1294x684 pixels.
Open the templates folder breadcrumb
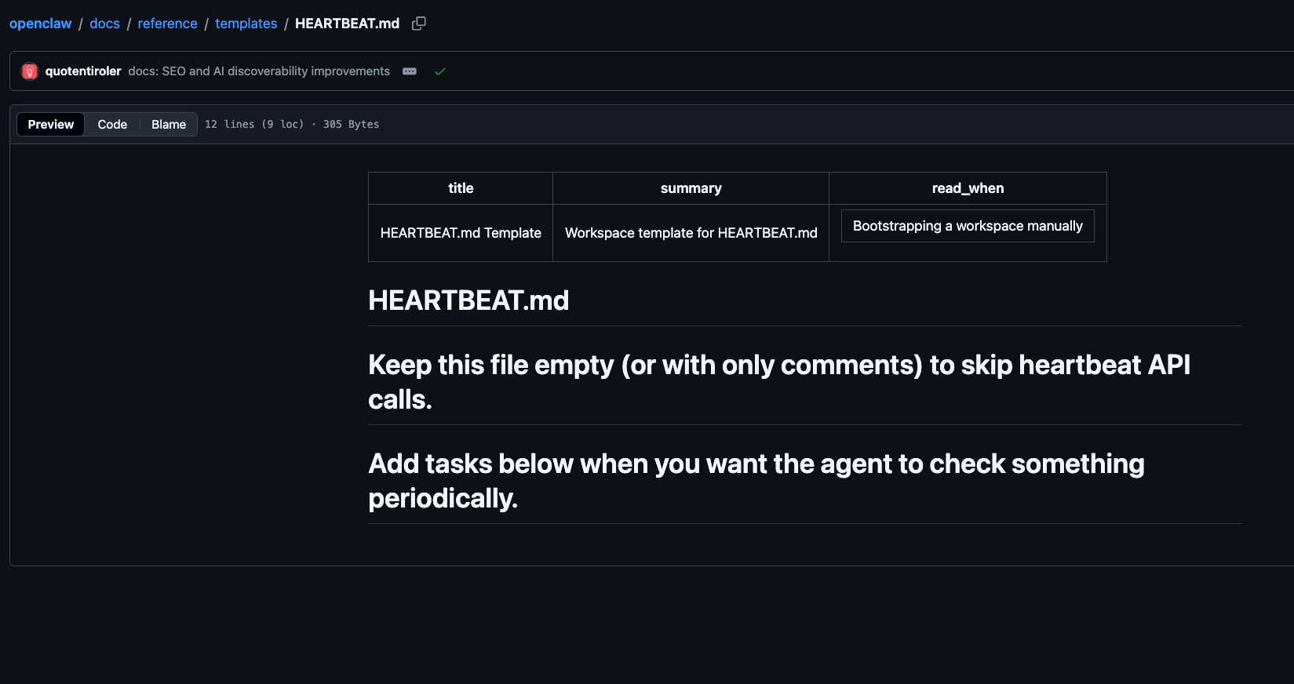[x=246, y=24]
